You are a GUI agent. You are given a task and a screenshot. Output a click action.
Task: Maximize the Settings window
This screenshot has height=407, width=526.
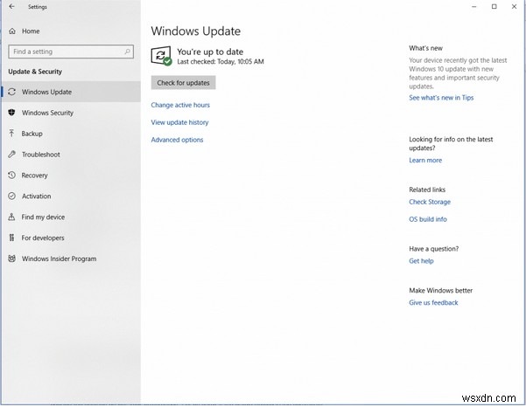pos(494,6)
